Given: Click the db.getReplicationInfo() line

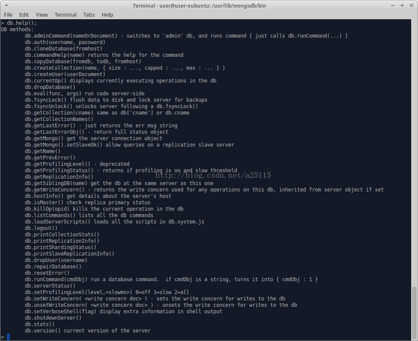Looking at the screenshot, I should (59, 177).
